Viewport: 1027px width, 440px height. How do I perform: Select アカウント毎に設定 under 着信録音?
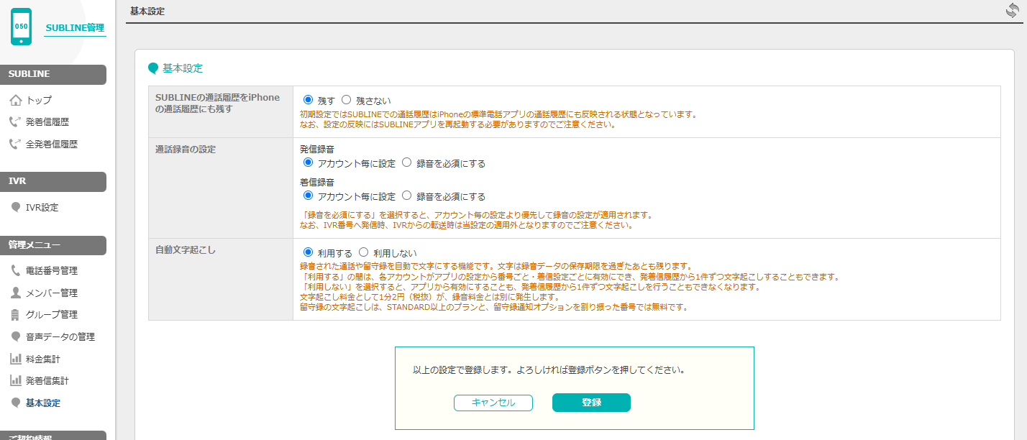tap(309, 196)
